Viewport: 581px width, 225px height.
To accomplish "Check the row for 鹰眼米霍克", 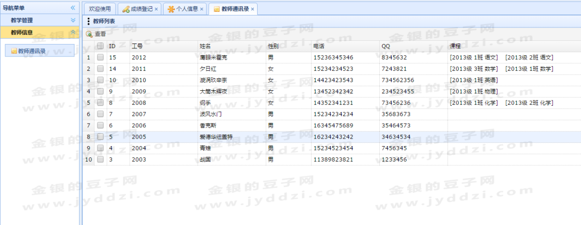I will [x=101, y=57].
